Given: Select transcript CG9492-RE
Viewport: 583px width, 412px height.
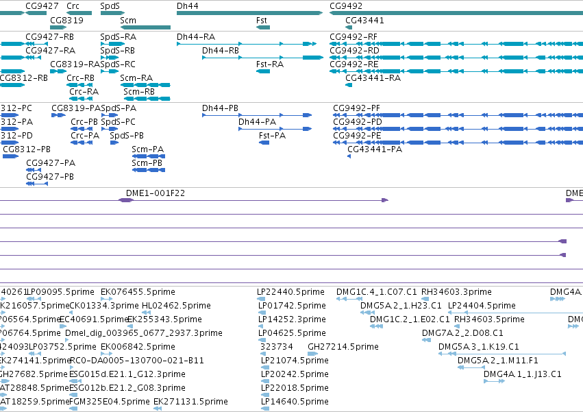Looking at the screenshot, I should coord(456,71).
